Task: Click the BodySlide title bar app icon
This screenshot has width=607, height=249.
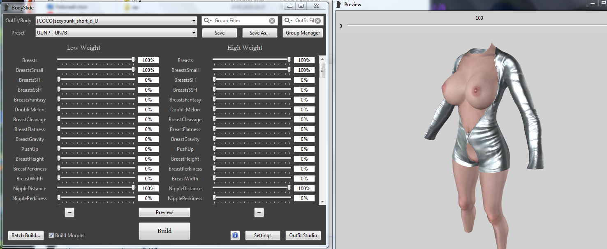Action: click(x=7, y=7)
